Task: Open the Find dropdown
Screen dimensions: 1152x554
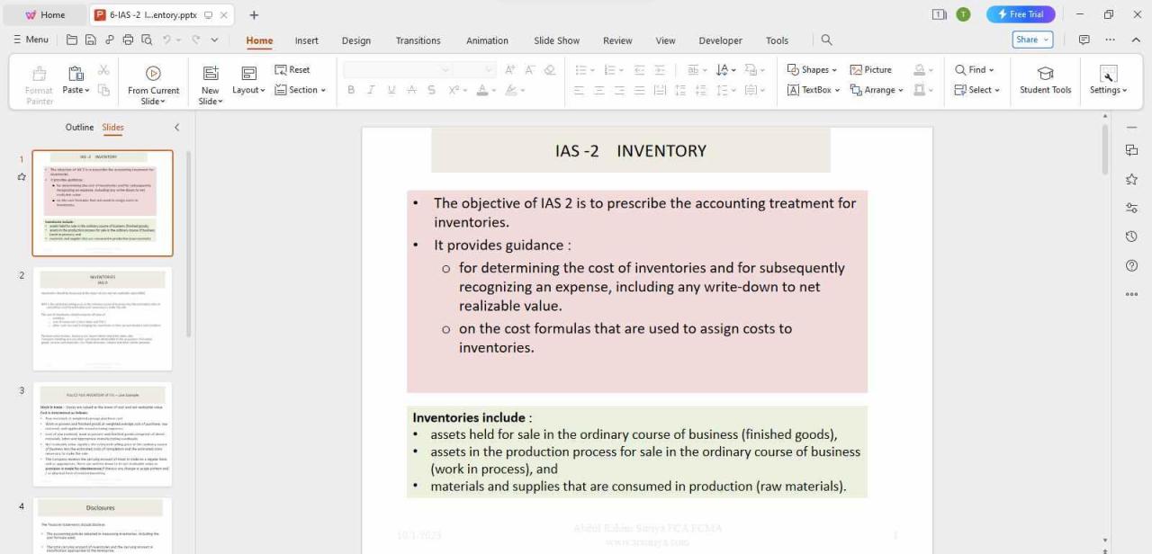Action: tap(975, 69)
